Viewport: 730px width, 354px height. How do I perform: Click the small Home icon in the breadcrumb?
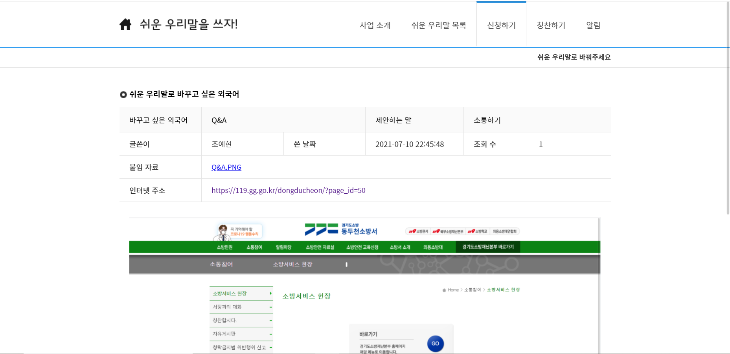tap(444, 290)
